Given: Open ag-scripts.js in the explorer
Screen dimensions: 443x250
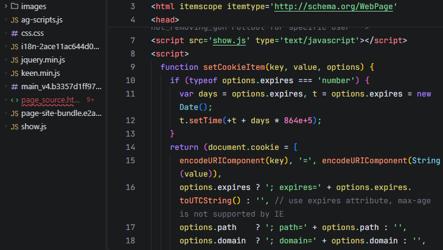Looking at the screenshot, I should tap(42, 20).
